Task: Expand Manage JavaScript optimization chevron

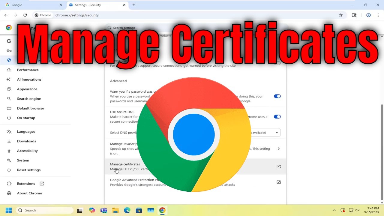Action: (278, 148)
